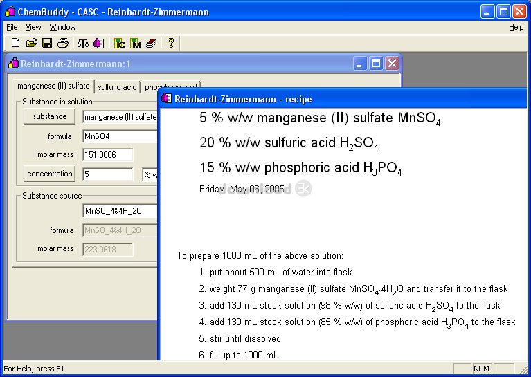This screenshot has height=377, width=531.
Task: Click the ChemBuddy title bar app icon
Action: pos(10,12)
